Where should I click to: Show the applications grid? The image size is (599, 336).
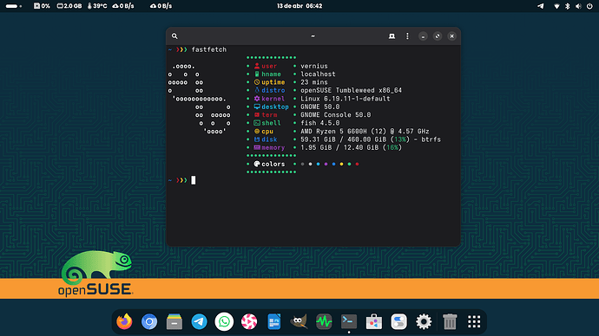click(474, 321)
